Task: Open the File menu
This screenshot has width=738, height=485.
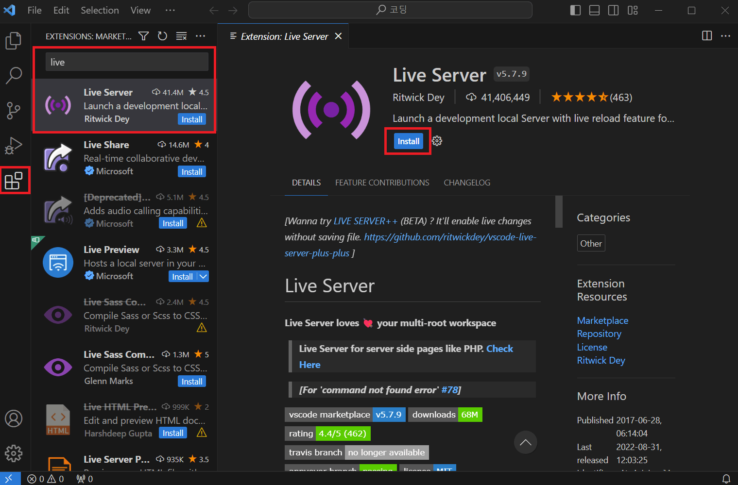Action: coord(34,10)
